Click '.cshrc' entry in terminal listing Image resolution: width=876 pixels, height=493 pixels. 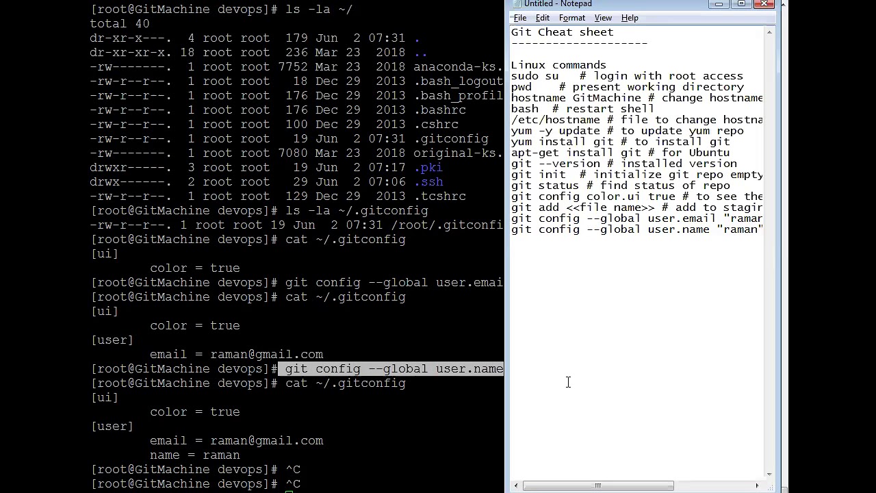tap(436, 125)
